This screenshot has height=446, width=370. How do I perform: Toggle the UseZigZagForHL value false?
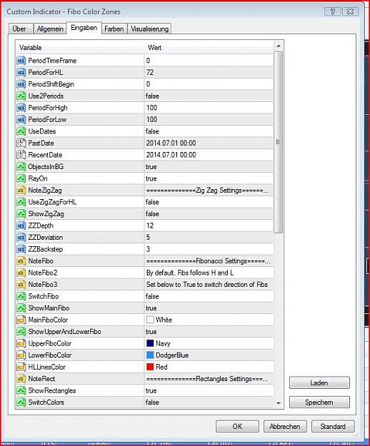[x=152, y=202]
